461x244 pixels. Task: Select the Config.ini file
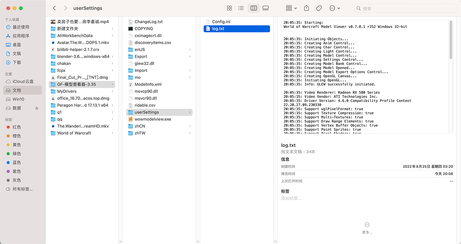(221, 22)
